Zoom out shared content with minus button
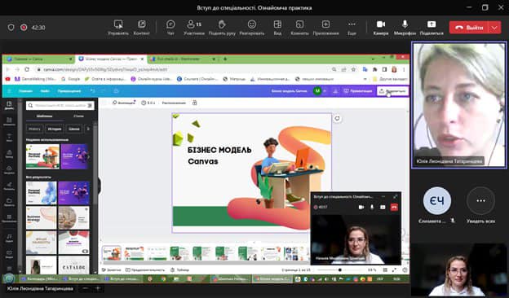This screenshot has height=298, width=509. click(85, 288)
